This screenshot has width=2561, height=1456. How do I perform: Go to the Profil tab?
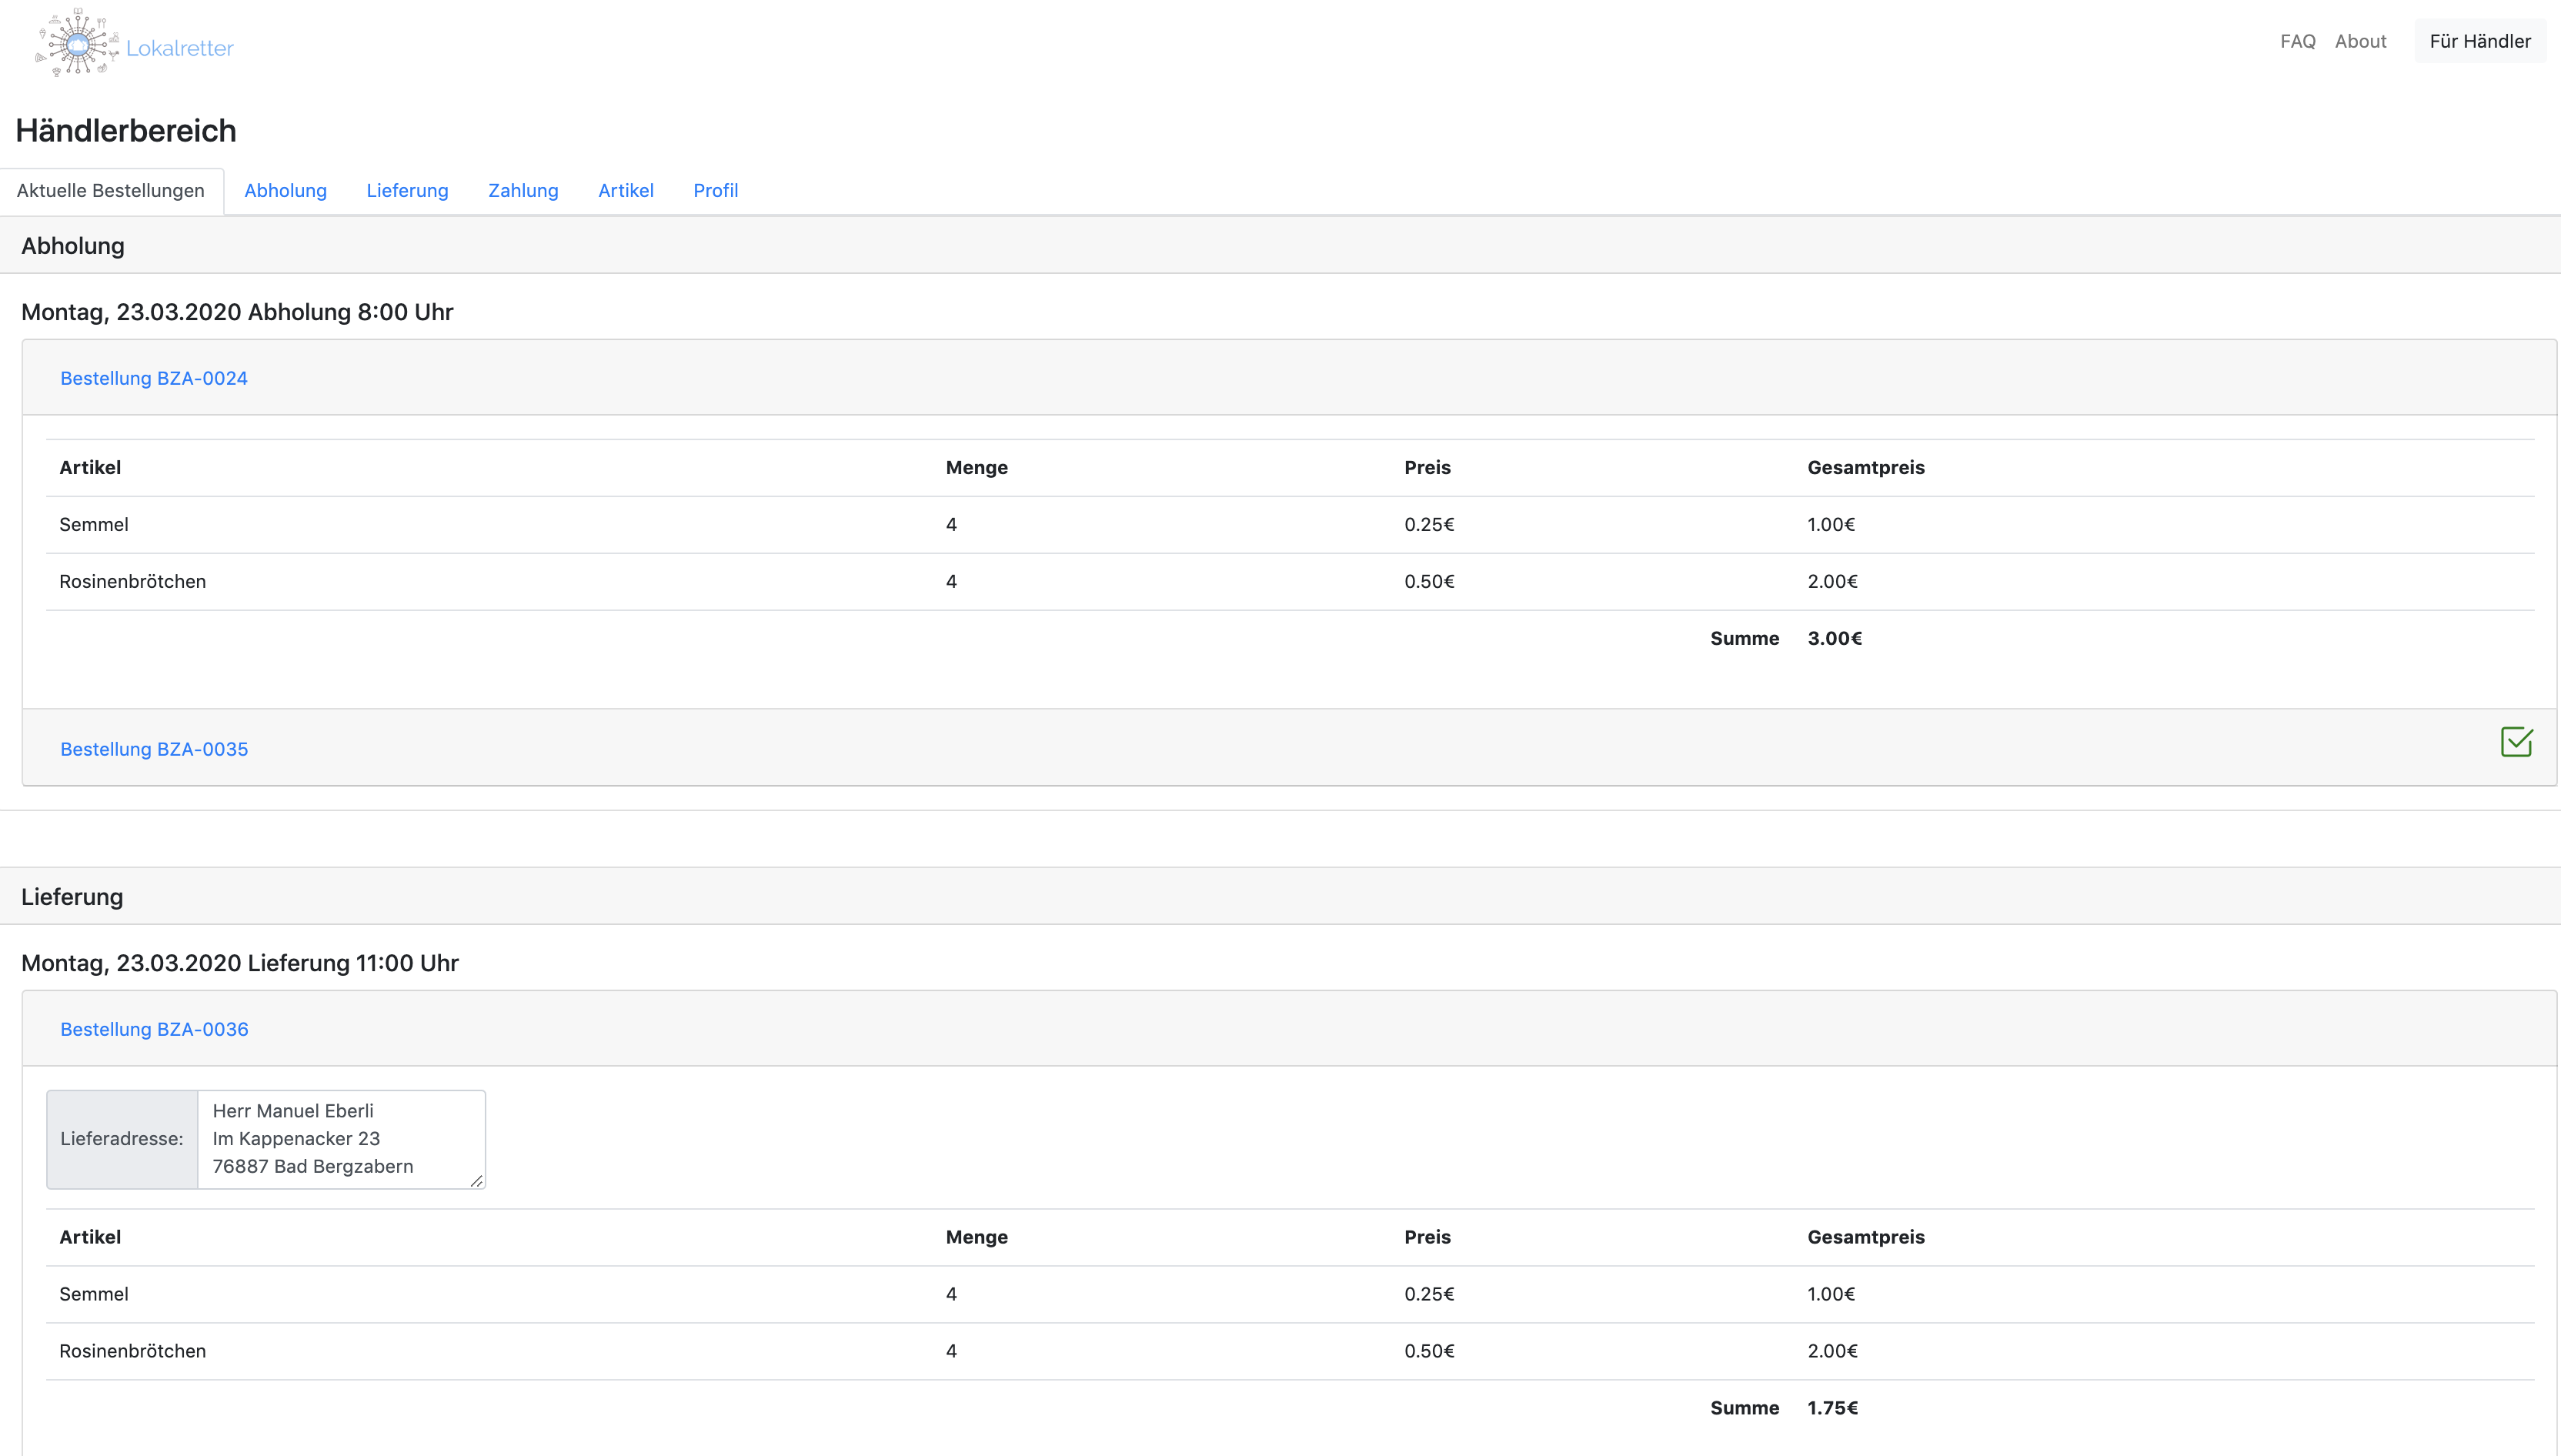pos(715,190)
